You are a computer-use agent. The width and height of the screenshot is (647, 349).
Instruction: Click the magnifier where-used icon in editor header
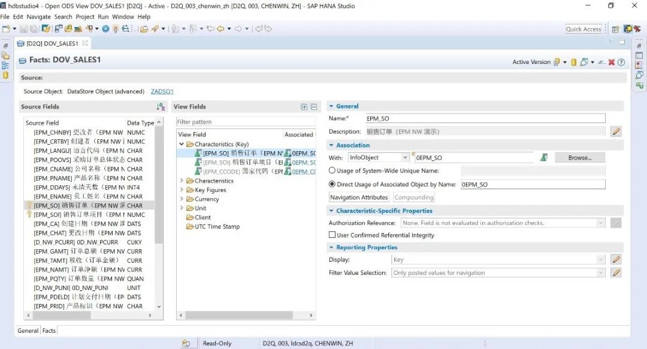(584, 62)
